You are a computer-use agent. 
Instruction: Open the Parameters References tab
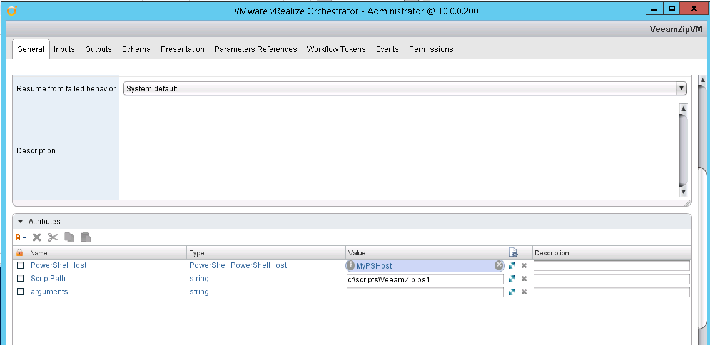[255, 49]
